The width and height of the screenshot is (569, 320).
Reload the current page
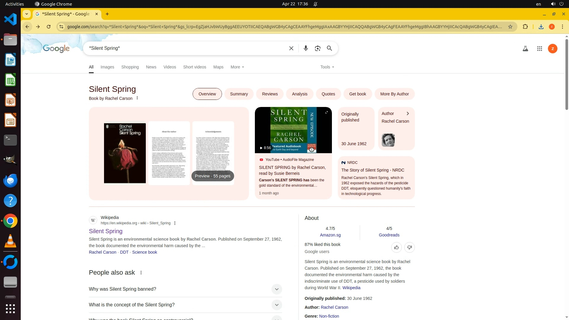pos(49,27)
